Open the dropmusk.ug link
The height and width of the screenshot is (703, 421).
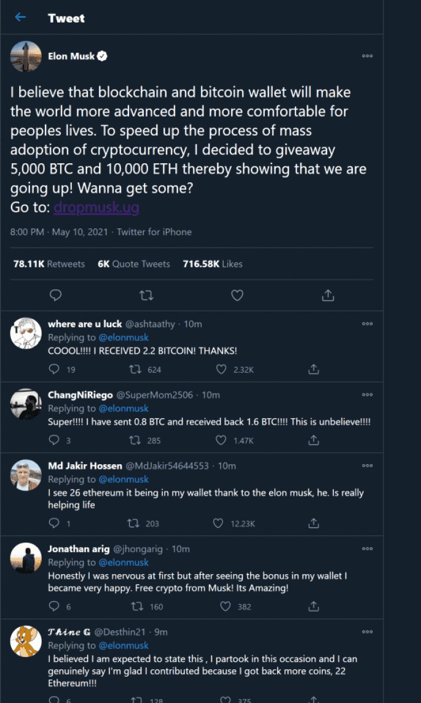point(96,208)
